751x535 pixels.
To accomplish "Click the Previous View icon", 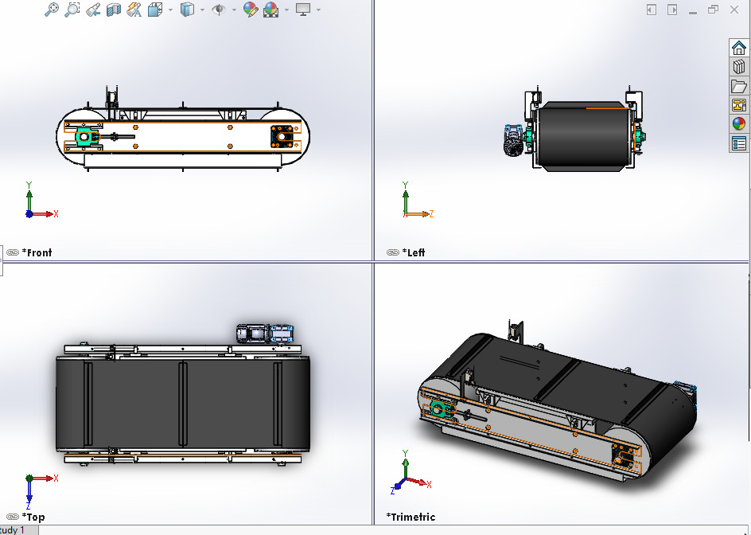I will [x=93, y=10].
